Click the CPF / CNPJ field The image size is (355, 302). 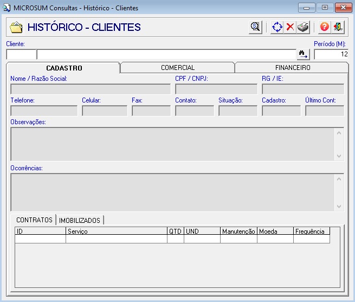pyautogui.click(x=216, y=89)
